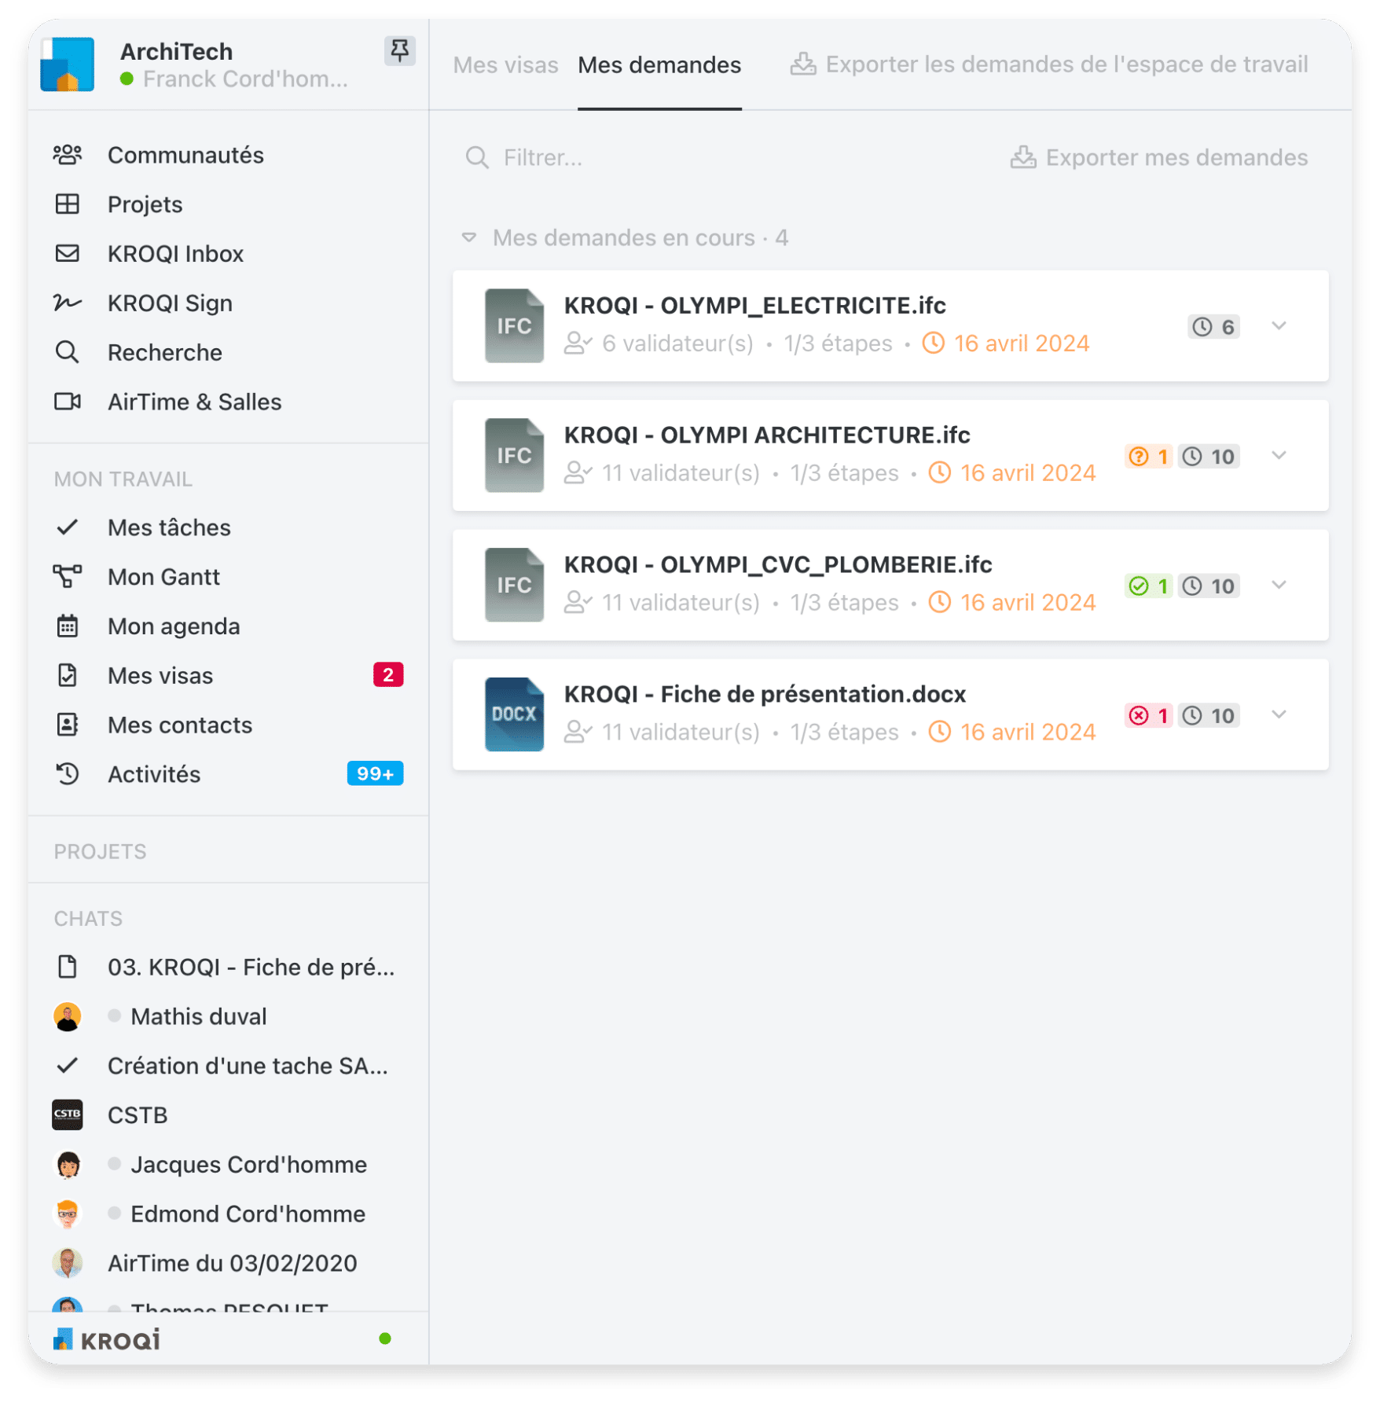Expand the OLYMPI ARCHITECTURE.ifc request chevron
The image size is (1380, 1403).
[x=1279, y=456]
